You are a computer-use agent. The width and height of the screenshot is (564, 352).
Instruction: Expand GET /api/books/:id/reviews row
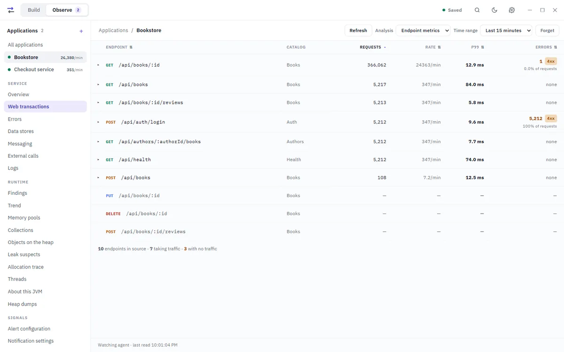coord(98,102)
